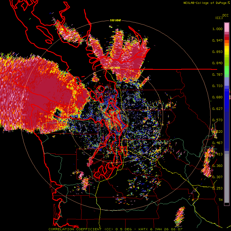The height and width of the screenshot is (231, 231).
Task: Click the CORRELATION COEFFICIENT caption text
Action: pyautogui.click(x=75, y=229)
